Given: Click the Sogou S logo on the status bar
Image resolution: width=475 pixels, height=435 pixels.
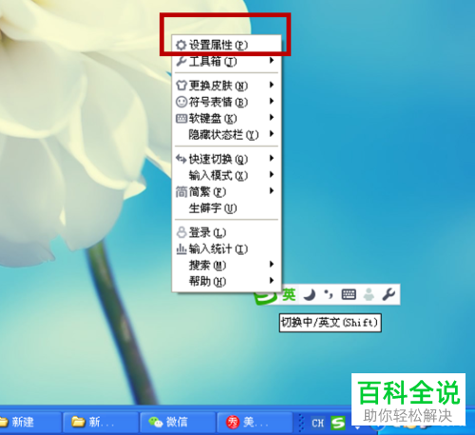Looking at the screenshot, I should point(265,297).
